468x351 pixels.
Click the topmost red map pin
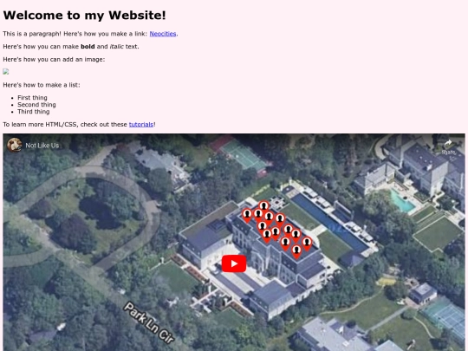click(x=263, y=207)
